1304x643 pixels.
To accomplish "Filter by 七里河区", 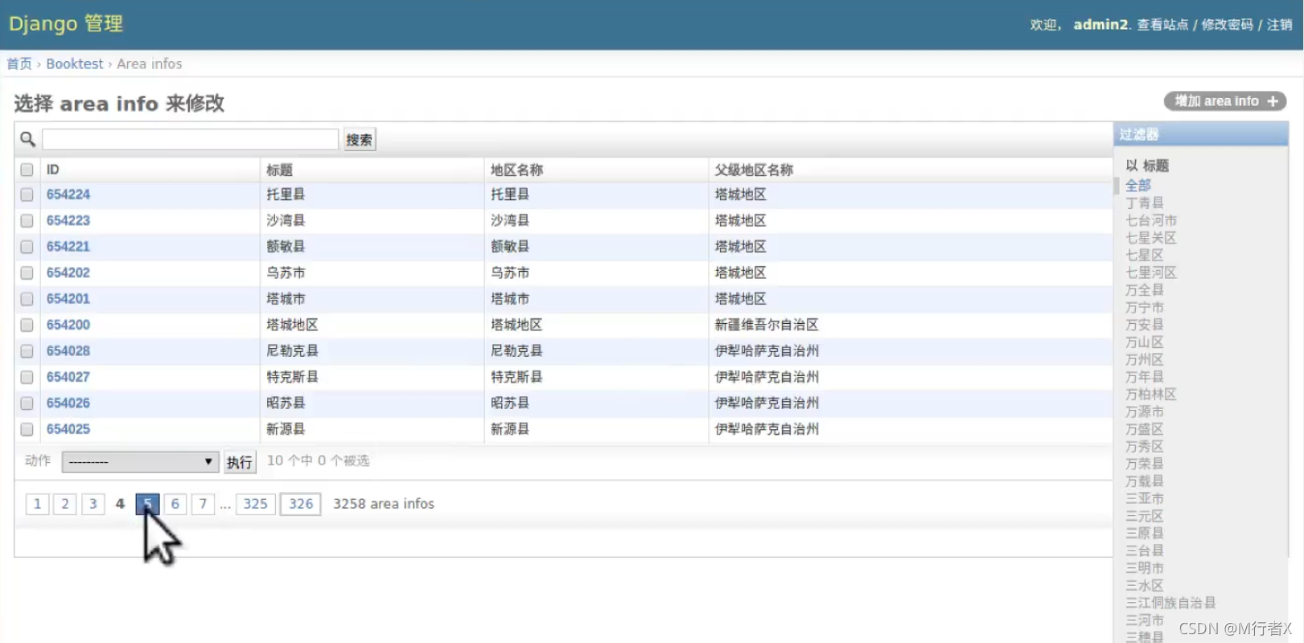I will pyautogui.click(x=1151, y=272).
